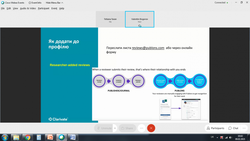Open the Audio & Video menu

click(28, 9)
